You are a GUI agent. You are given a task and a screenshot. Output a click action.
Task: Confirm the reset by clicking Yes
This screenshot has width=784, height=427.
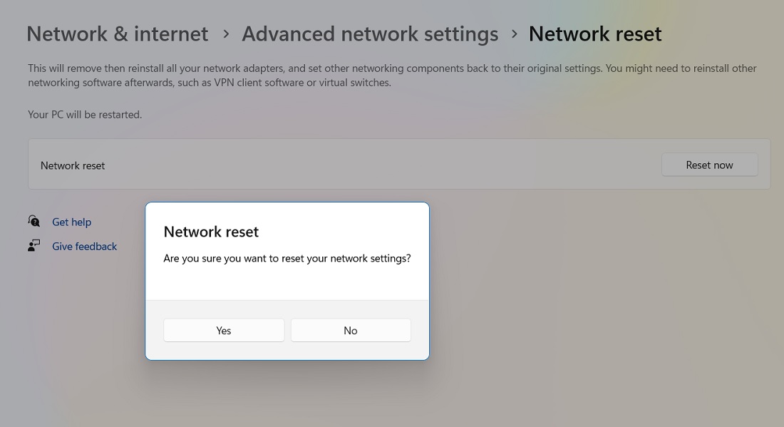[x=224, y=330]
